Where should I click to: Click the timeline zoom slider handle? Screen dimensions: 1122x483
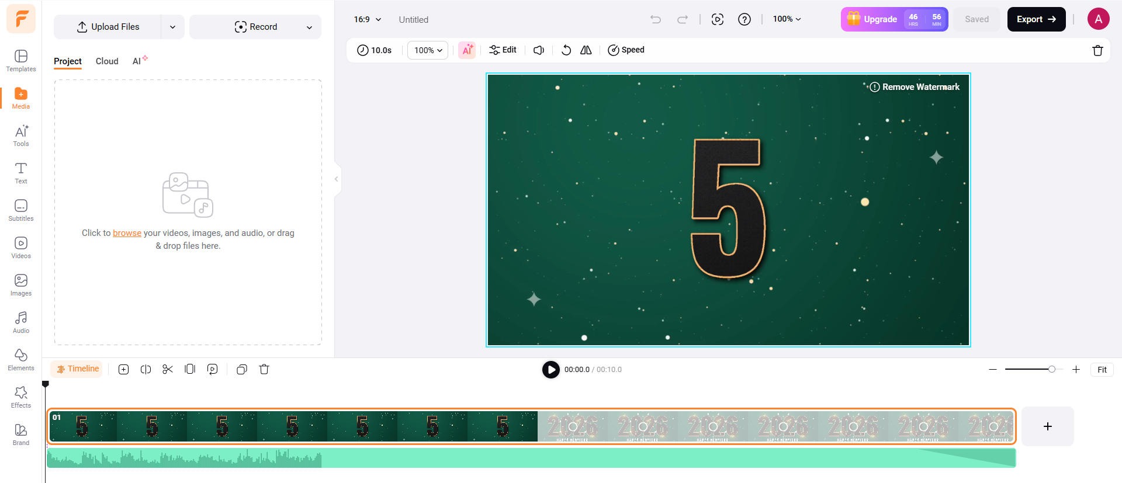click(x=1051, y=369)
